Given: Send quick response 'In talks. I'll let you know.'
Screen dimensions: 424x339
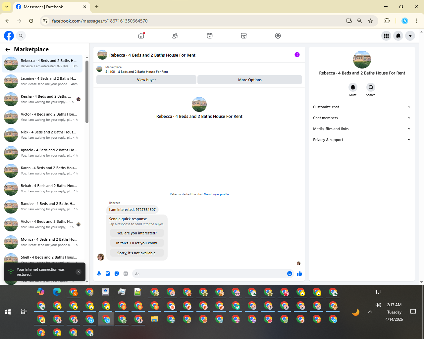Looking at the screenshot, I should coord(137,243).
